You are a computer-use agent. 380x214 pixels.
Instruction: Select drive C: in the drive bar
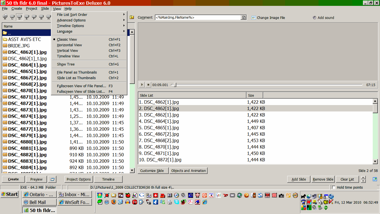12,17
